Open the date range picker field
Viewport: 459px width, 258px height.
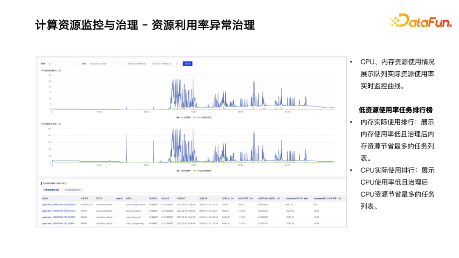(149, 63)
